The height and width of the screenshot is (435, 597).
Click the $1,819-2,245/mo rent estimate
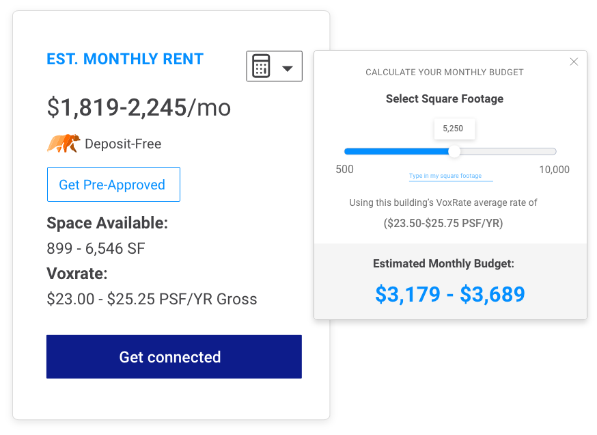point(139,107)
